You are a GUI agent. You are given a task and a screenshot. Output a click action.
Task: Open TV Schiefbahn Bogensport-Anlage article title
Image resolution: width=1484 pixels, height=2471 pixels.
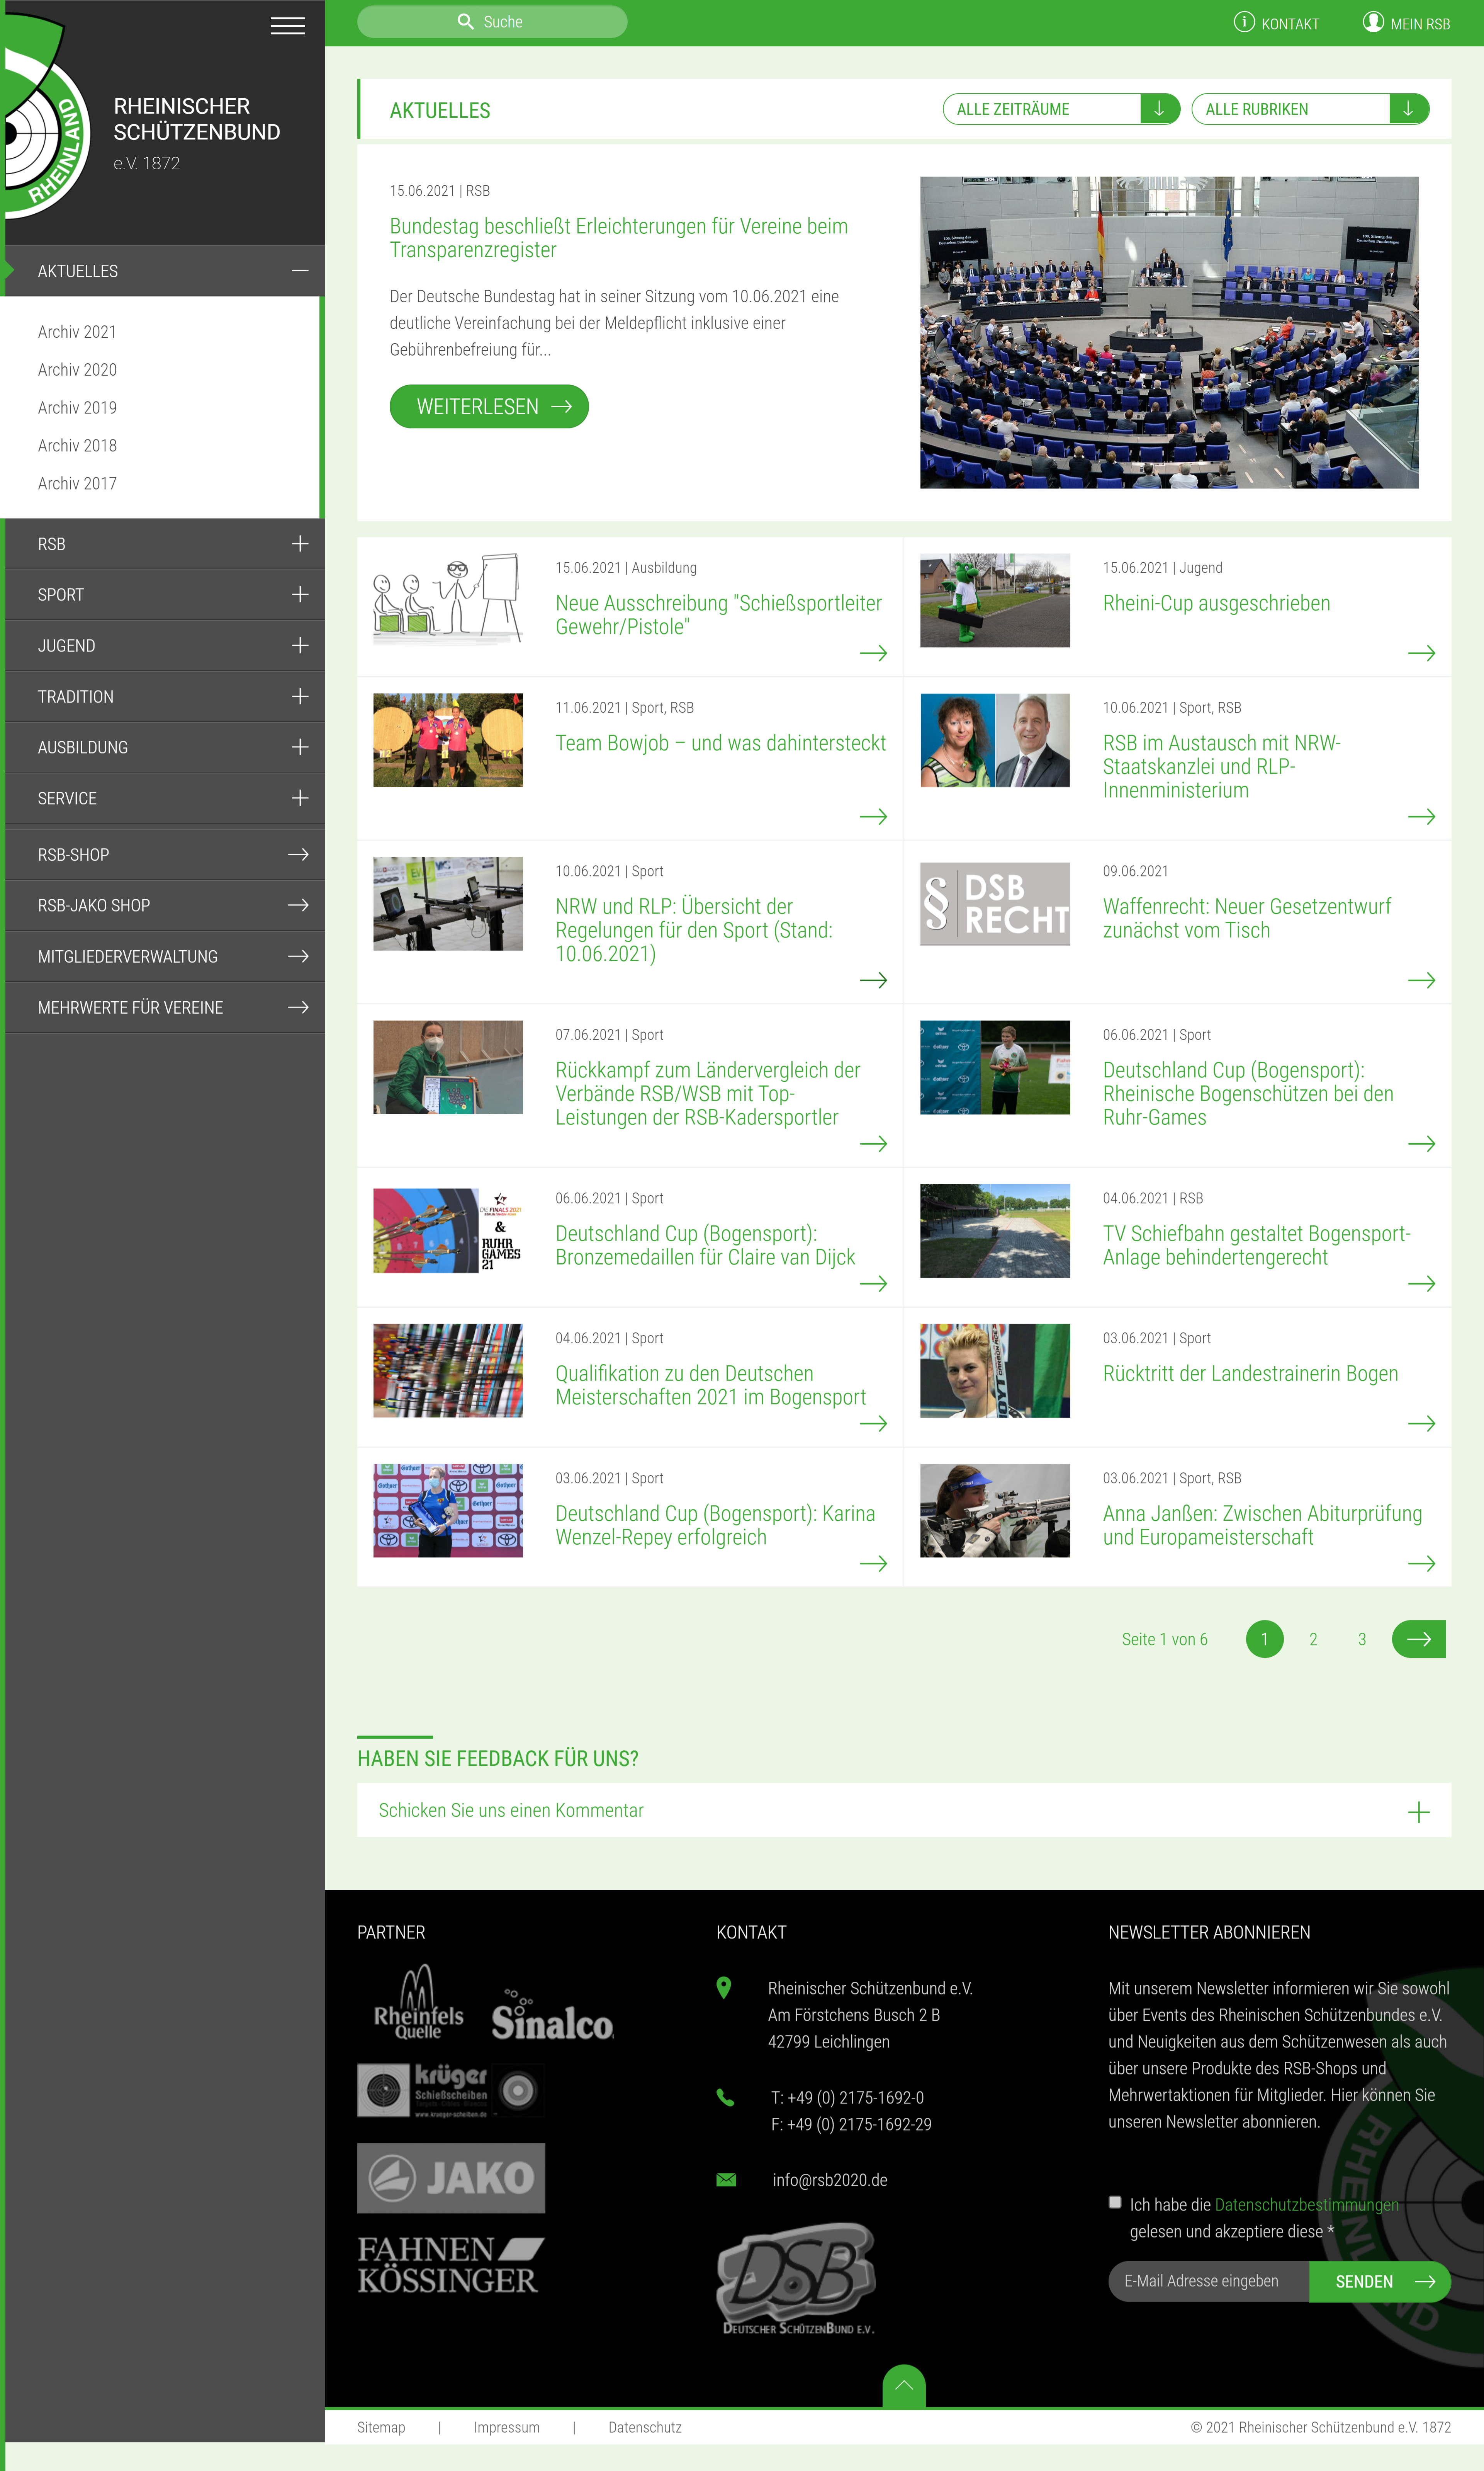point(1256,1246)
